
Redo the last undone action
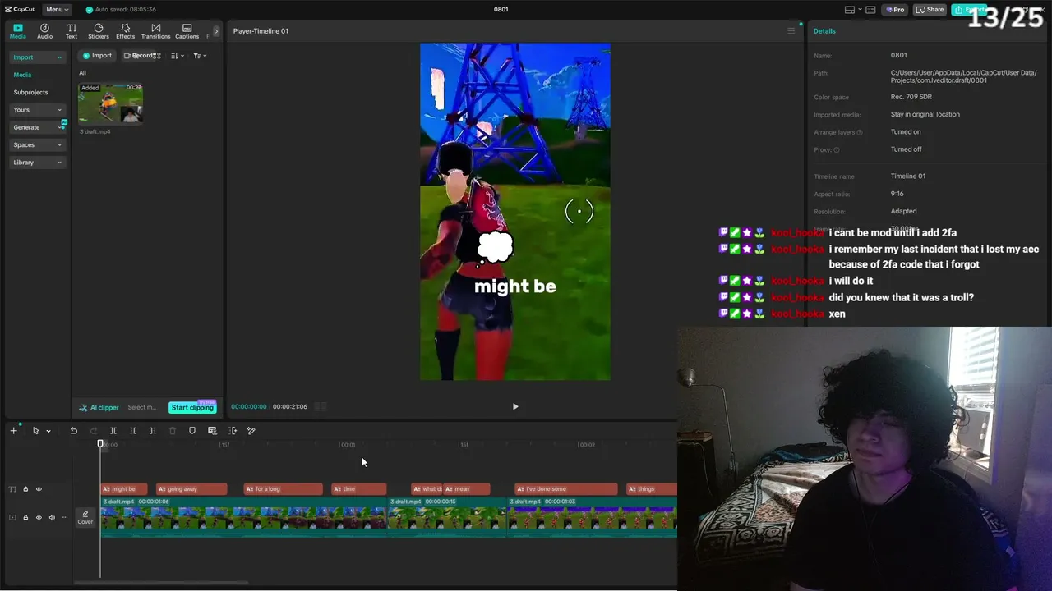tap(93, 430)
